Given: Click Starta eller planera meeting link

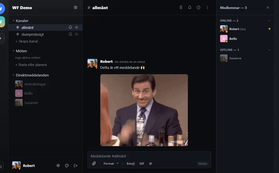Looking at the screenshot, I should pyautogui.click(x=31, y=65).
